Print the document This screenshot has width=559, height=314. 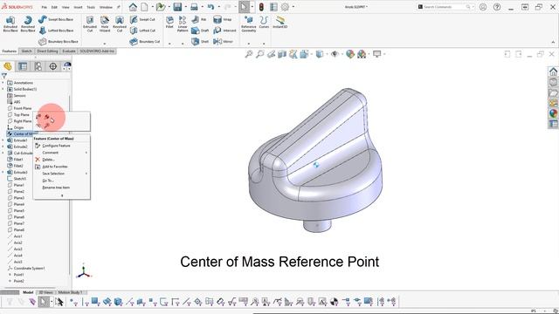[x=194, y=7]
